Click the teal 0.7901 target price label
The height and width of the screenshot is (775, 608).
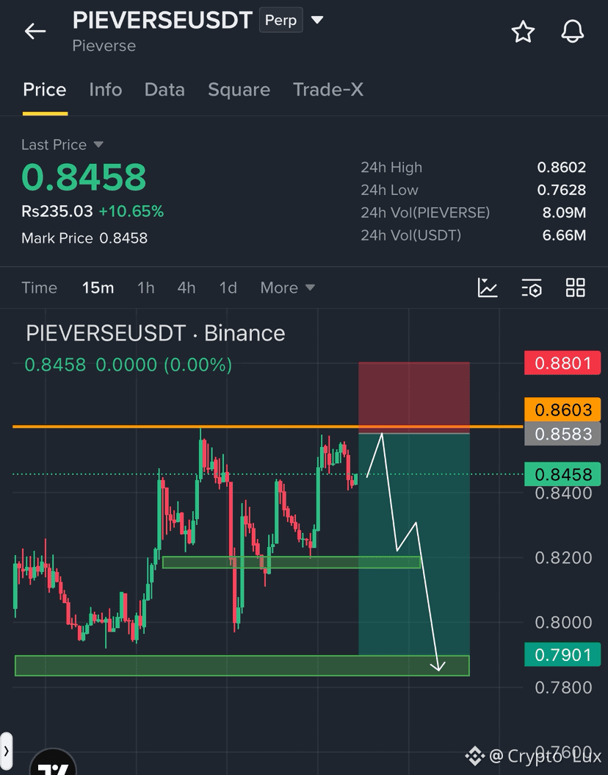point(562,655)
